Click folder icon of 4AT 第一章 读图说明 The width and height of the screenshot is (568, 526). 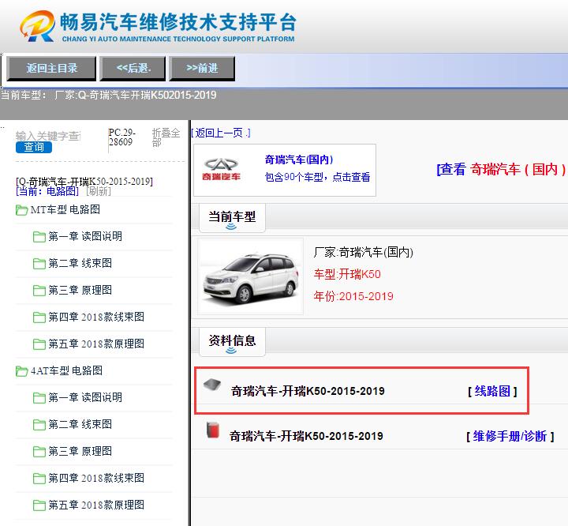[39, 398]
